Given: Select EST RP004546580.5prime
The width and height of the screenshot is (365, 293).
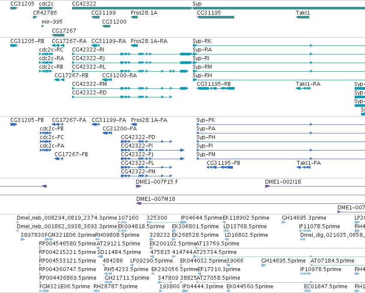Looking at the screenshot, I should (67, 244).
